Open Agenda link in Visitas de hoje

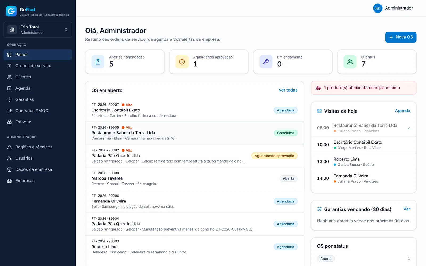[x=403, y=111]
